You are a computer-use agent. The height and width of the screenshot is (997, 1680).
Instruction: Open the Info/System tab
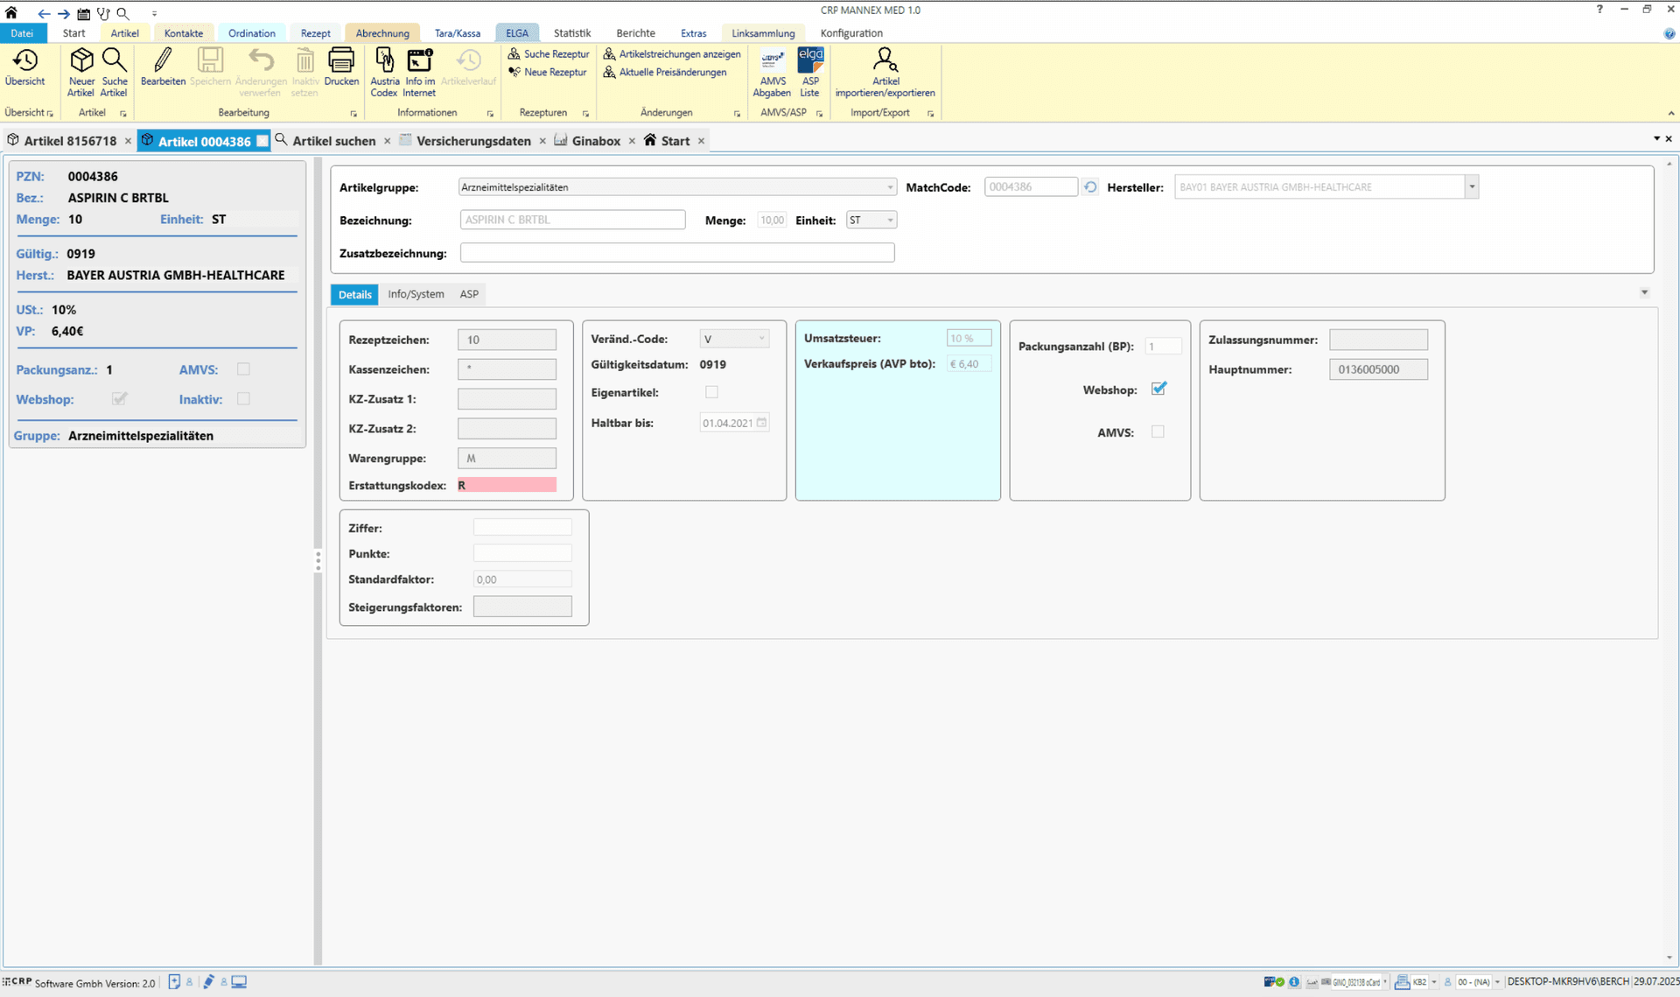pos(416,294)
